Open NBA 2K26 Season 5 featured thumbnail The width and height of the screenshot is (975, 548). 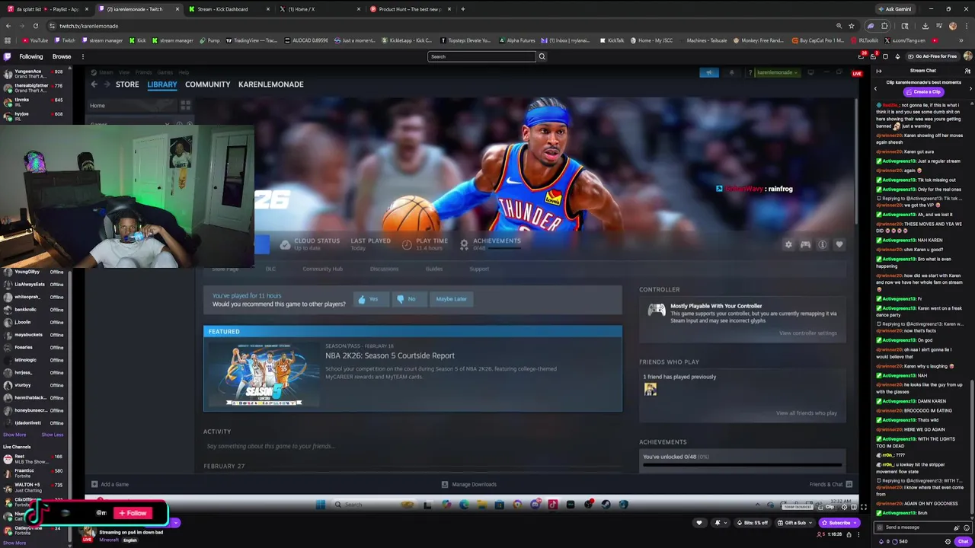click(x=263, y=374)
